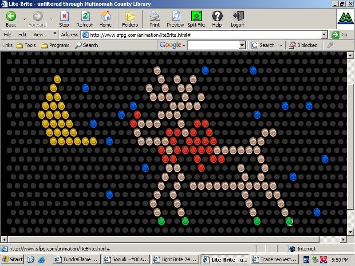Click the Links toolbar label
Viewport: 355px width, 266px height.
tap(7, 45)
